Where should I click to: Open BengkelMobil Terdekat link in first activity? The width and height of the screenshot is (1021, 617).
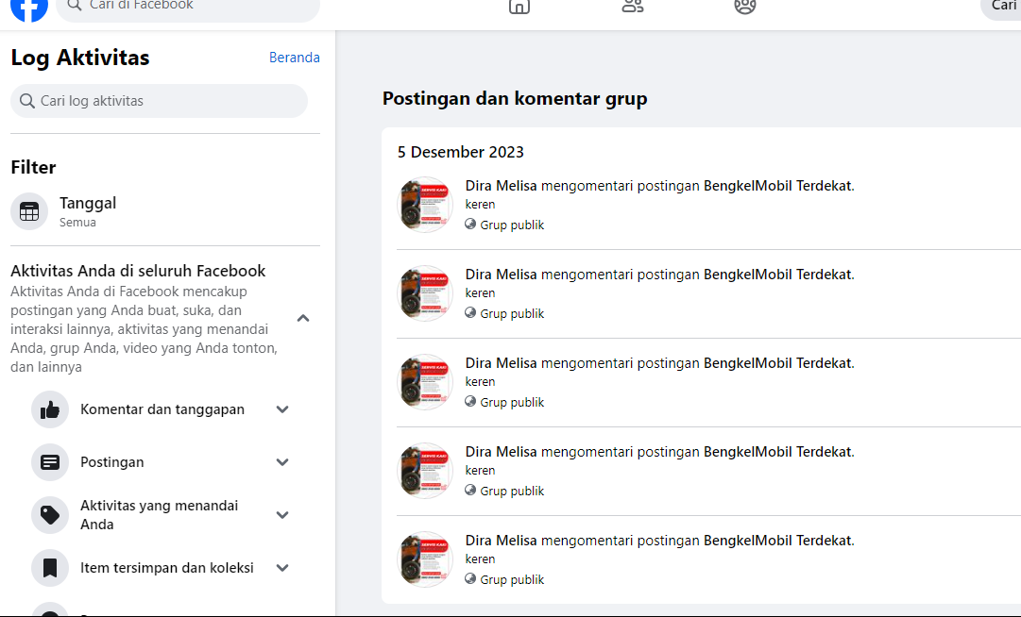coord(777,186)
